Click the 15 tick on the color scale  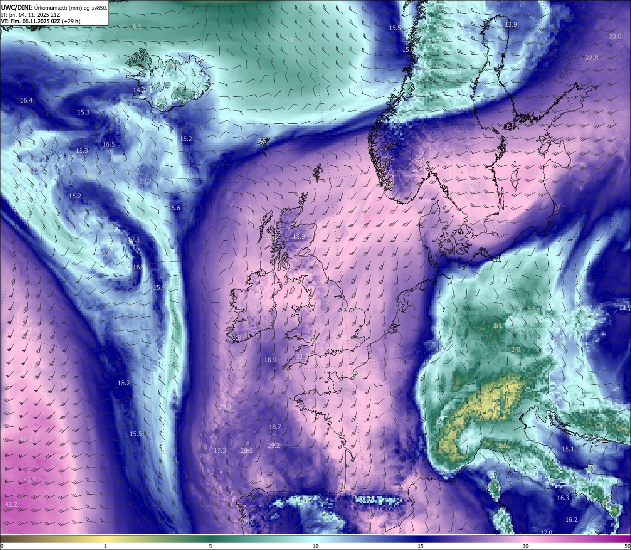[421, 546]
